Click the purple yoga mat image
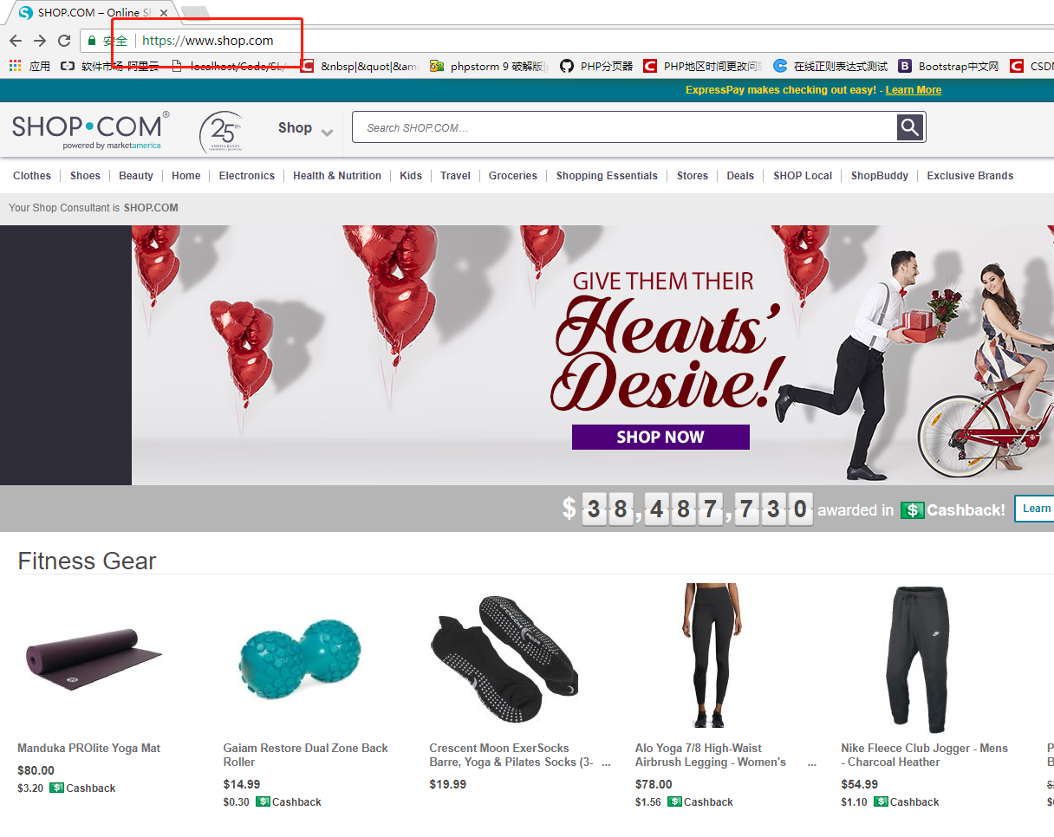 (94, 659)
